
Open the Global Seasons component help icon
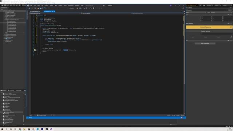pos(228,23)
